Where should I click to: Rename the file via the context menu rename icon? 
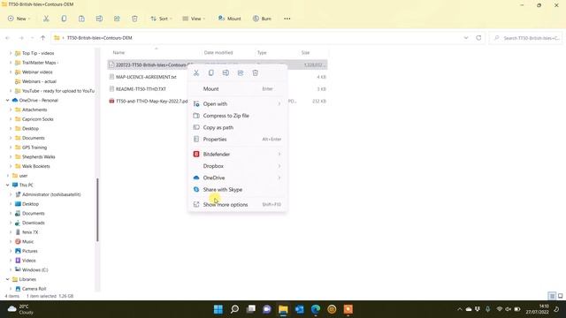226,72
